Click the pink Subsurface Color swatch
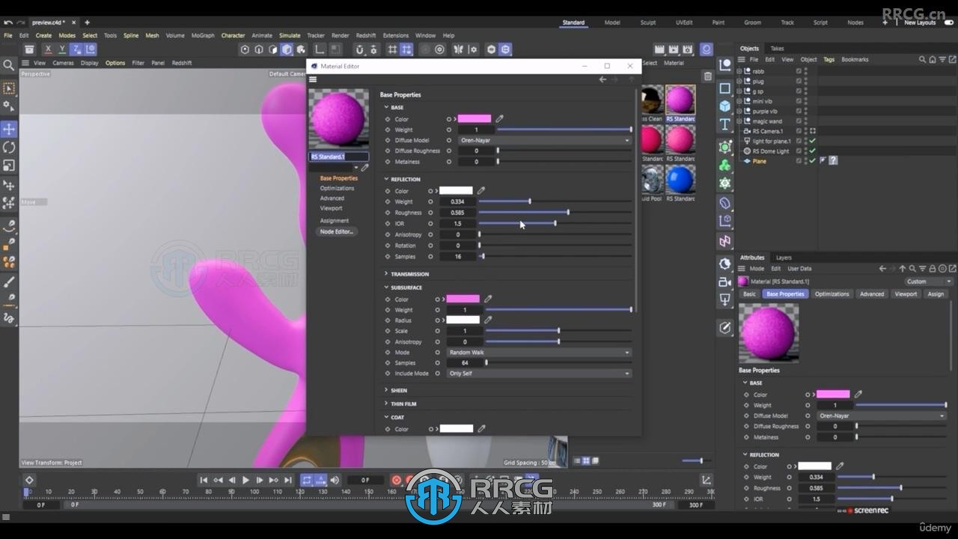 [463, 299]
